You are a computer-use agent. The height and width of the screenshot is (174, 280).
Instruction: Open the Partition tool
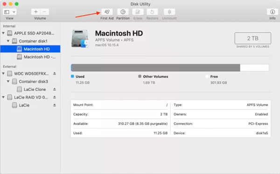pyautogui.click(x=123, y=12)
